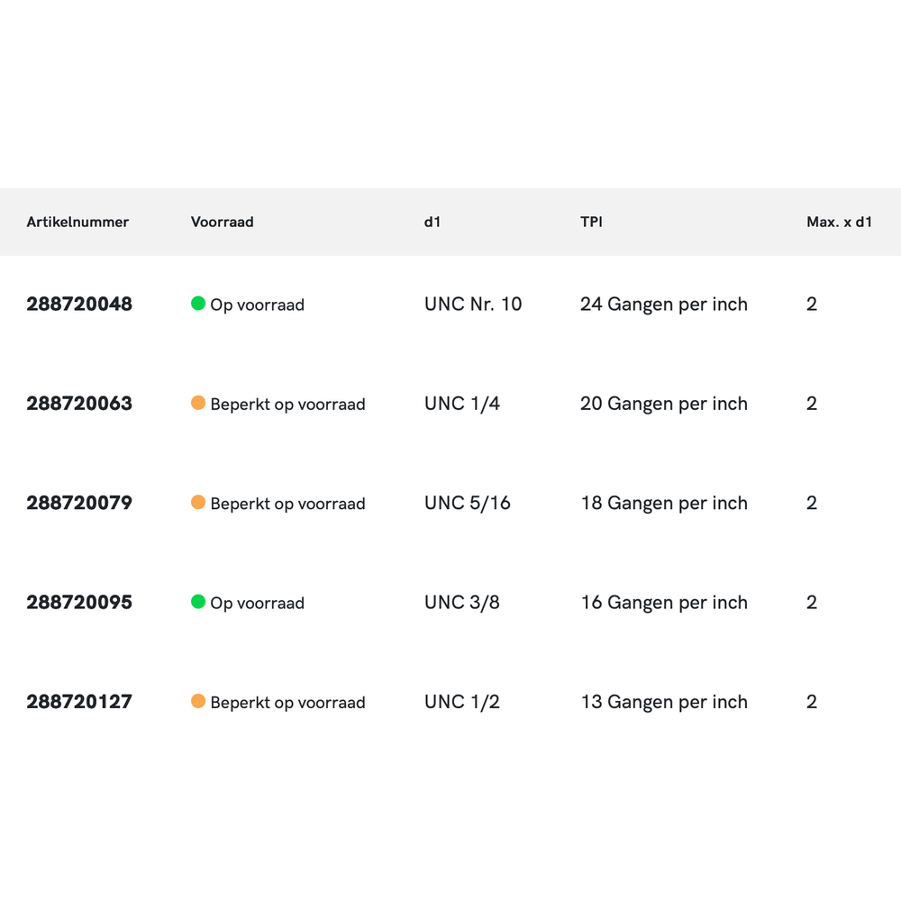Click the Max. x d1 column header
The height and width of the screenshot is (901, 901).
pos(839,222)
